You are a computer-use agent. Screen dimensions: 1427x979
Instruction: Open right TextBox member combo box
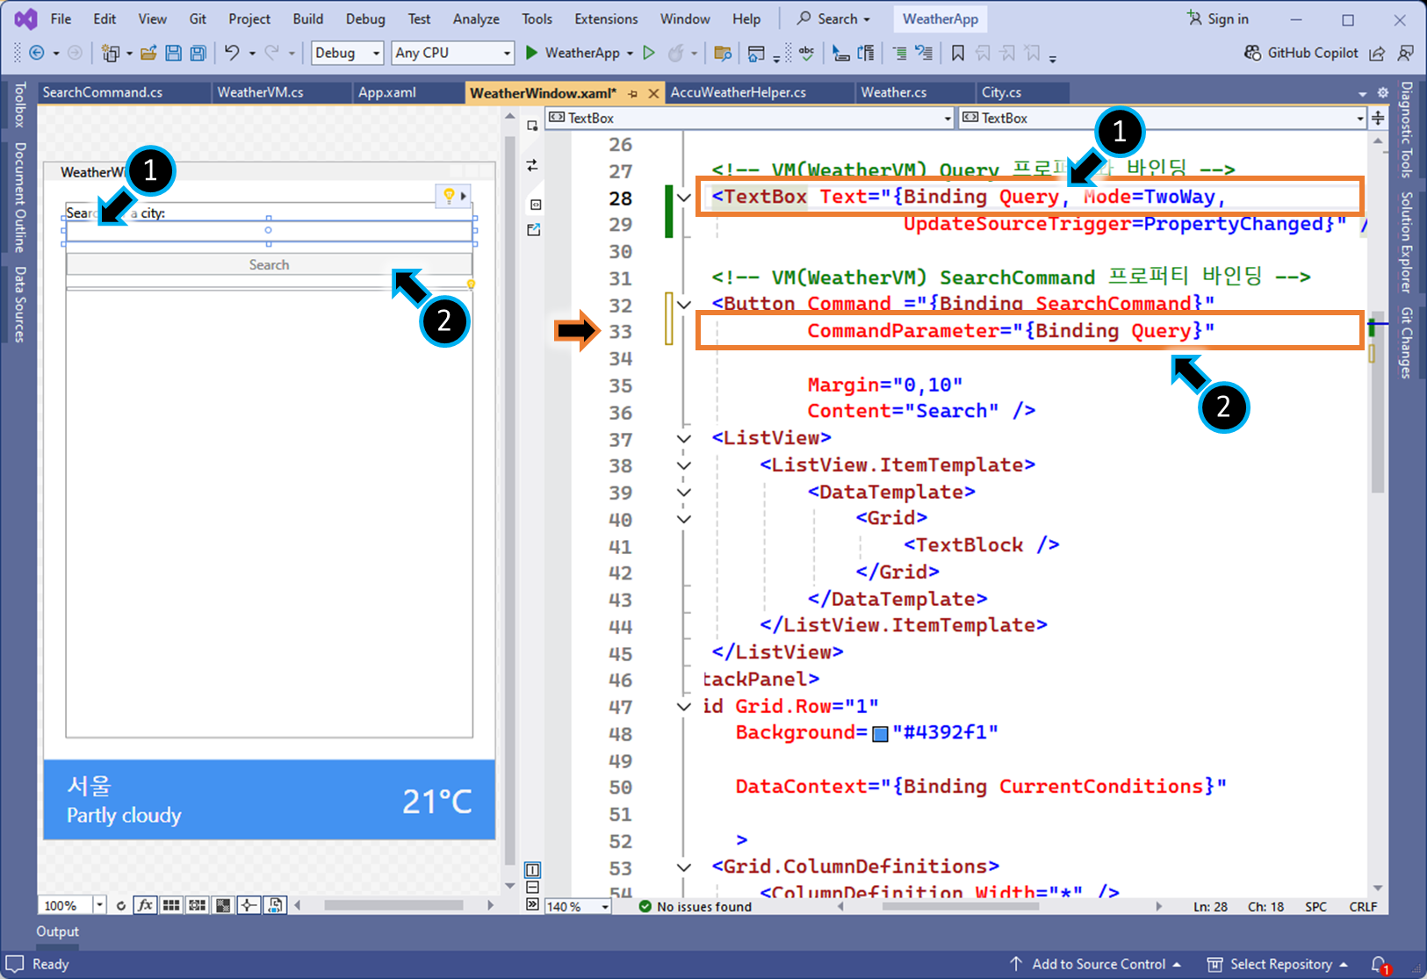tap(1162, 118)
